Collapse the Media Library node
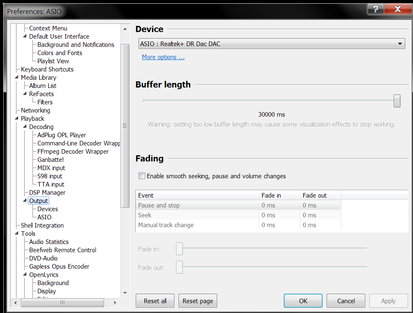413x313 pixels. click(17, 78)
